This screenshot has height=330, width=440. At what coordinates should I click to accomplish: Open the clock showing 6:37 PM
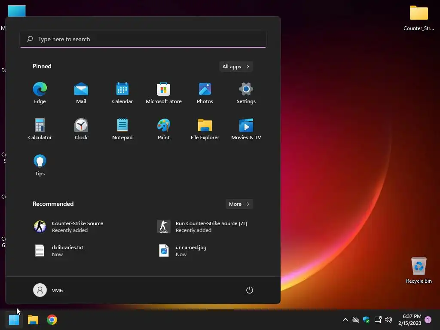(409, 320)
